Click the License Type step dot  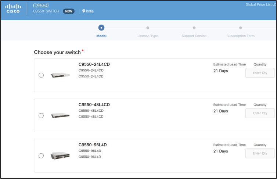coord(148,28)
